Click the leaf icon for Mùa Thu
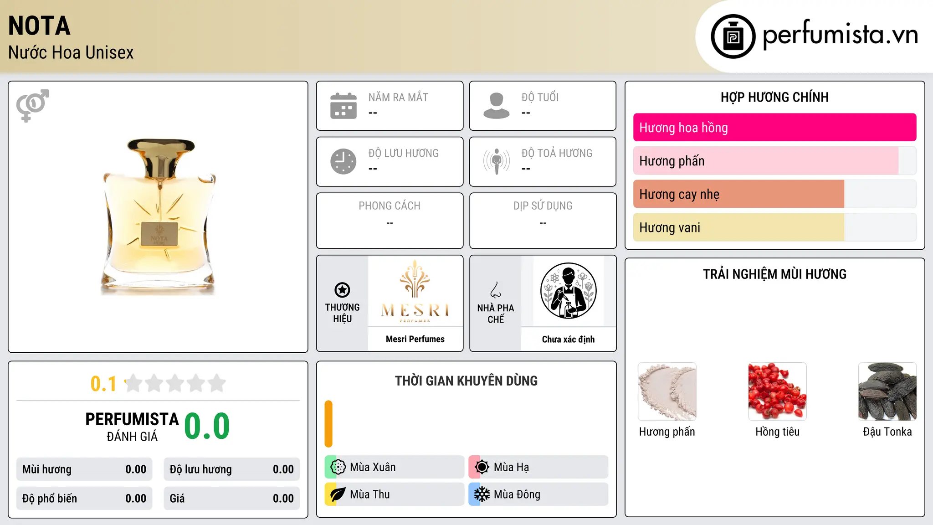 click(x=338, y=494)
